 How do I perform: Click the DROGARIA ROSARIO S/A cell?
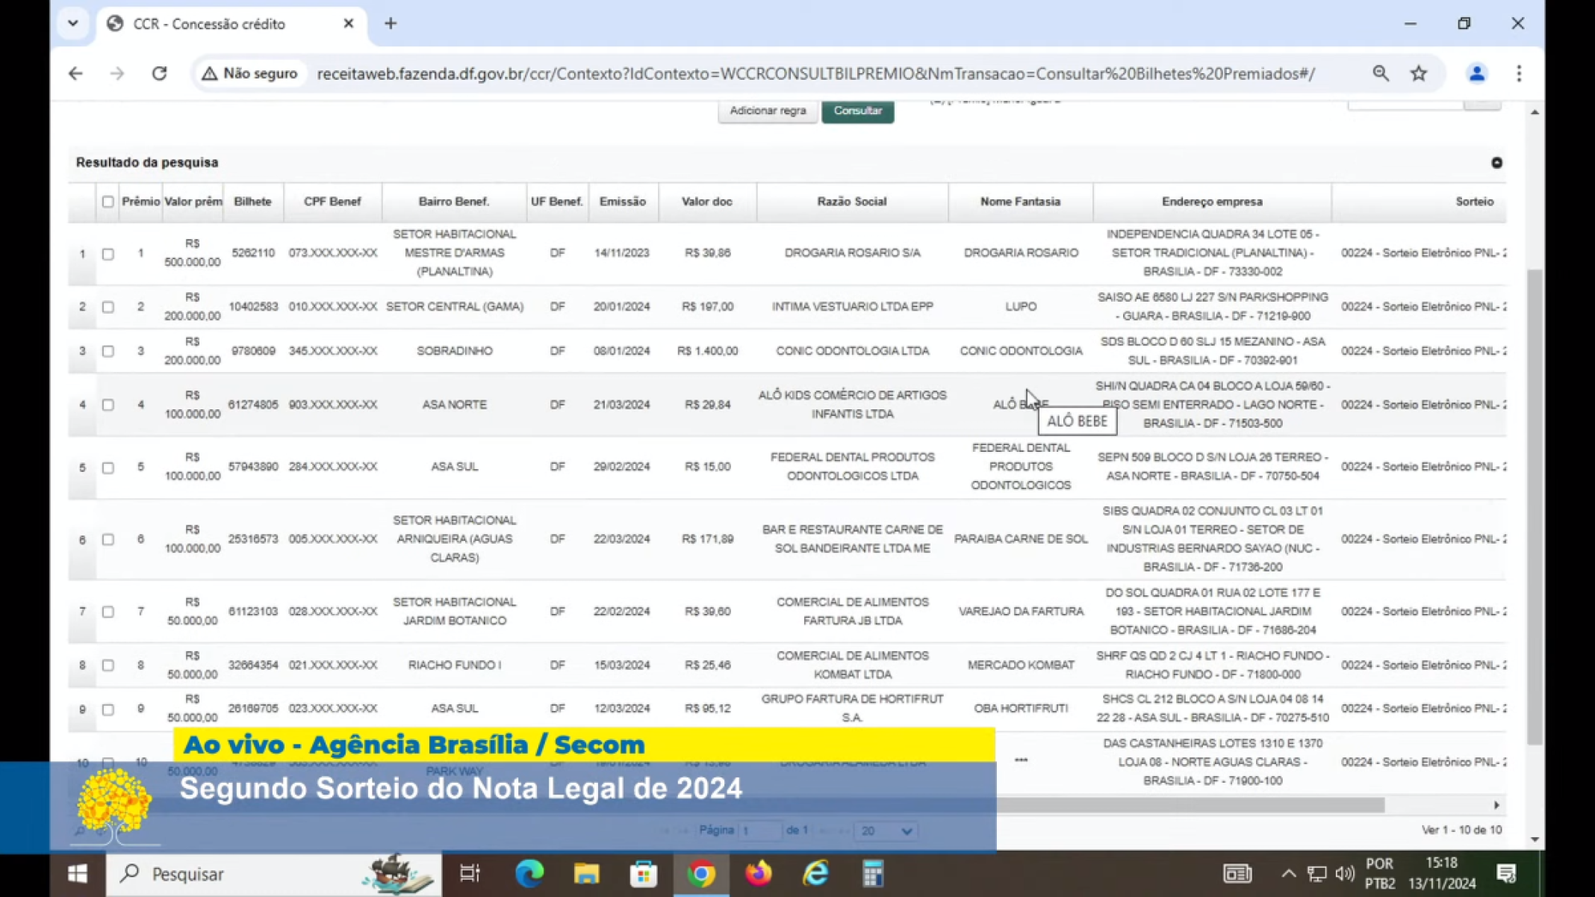852,253
